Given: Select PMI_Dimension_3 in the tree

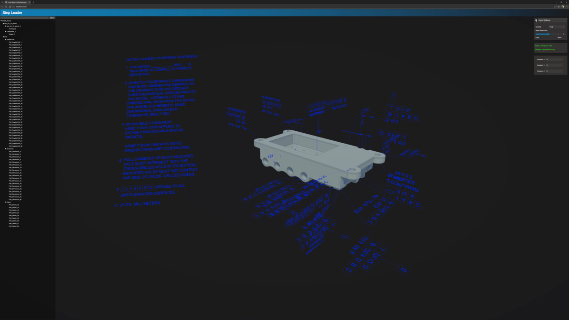Looking at the screenshot, I should coord(15,152).
